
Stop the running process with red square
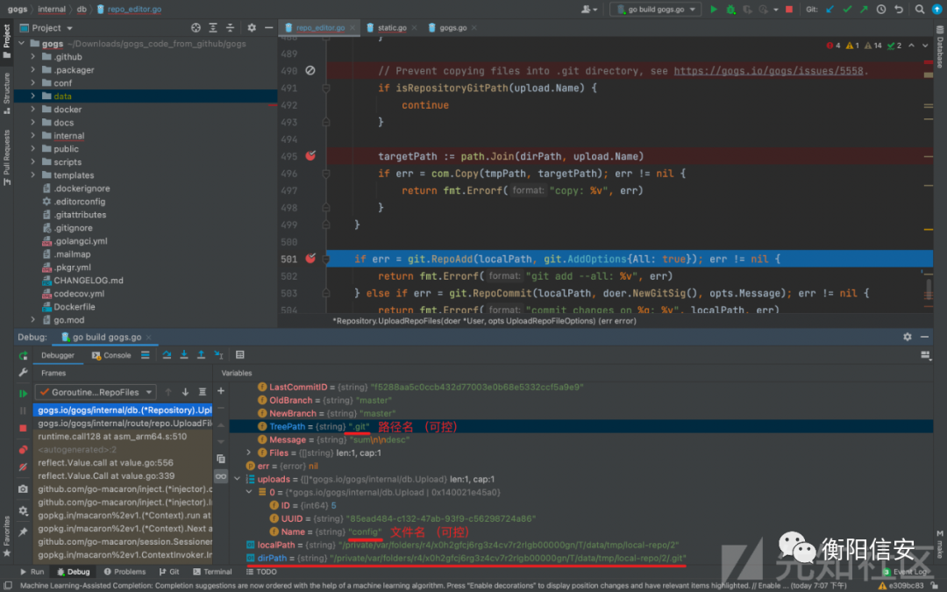[789, 10]
